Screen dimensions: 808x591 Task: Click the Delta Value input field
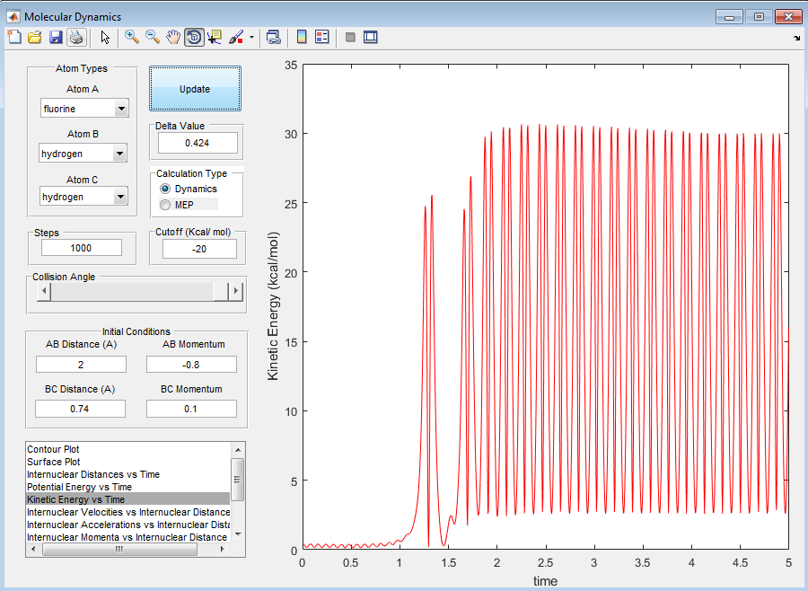[198, 143]
